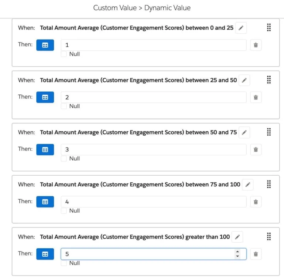Decrease value 5 with the down stepper arrow
This screenshot has height=277, width=284.
click(x=237, y=256)
